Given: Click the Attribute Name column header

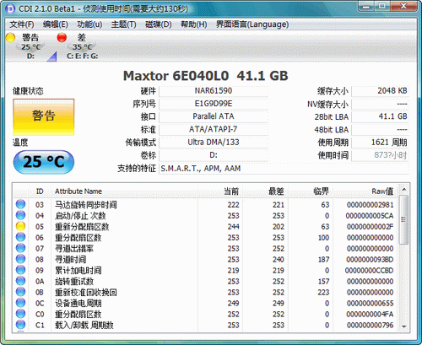Looking at the screenshot, I should pyautogui.click(x=124, y=191).
